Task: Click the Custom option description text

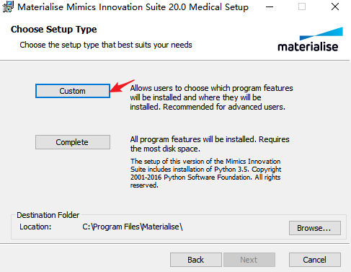Action: click(211, 97)
